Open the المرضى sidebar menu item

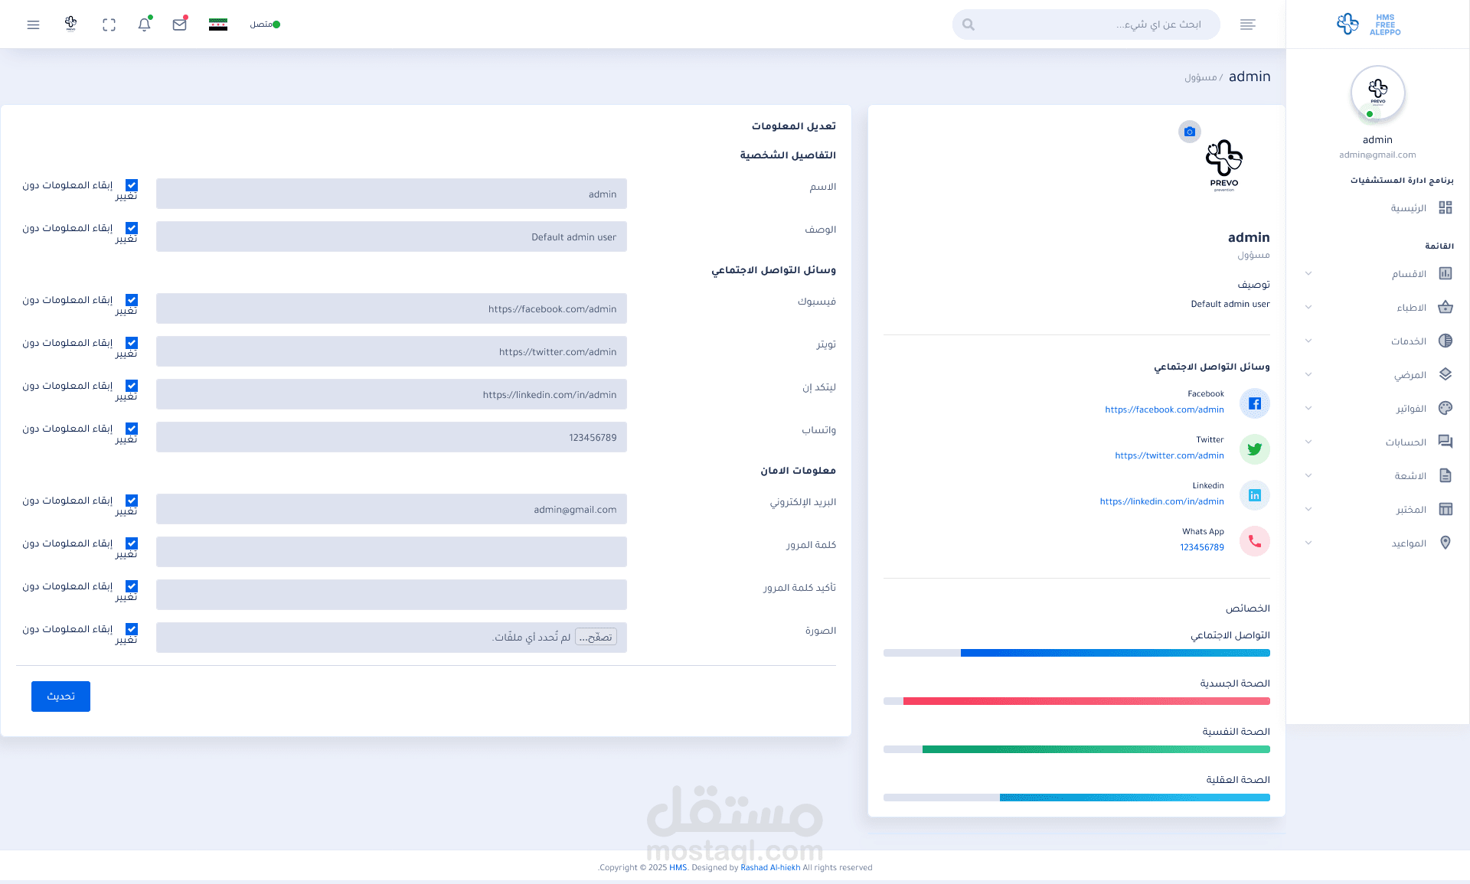pos(1410,375)
